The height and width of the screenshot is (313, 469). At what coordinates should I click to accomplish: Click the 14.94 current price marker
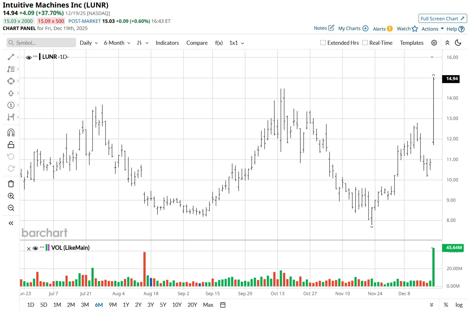tap(451, 79)
